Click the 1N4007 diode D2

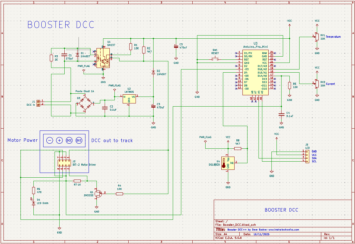point(153,72)
